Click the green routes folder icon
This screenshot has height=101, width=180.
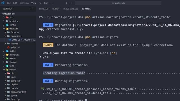pyautogui.click(x=7, y=58)
